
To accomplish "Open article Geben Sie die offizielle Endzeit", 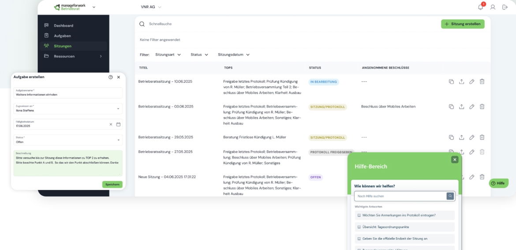I will [404, 239].
